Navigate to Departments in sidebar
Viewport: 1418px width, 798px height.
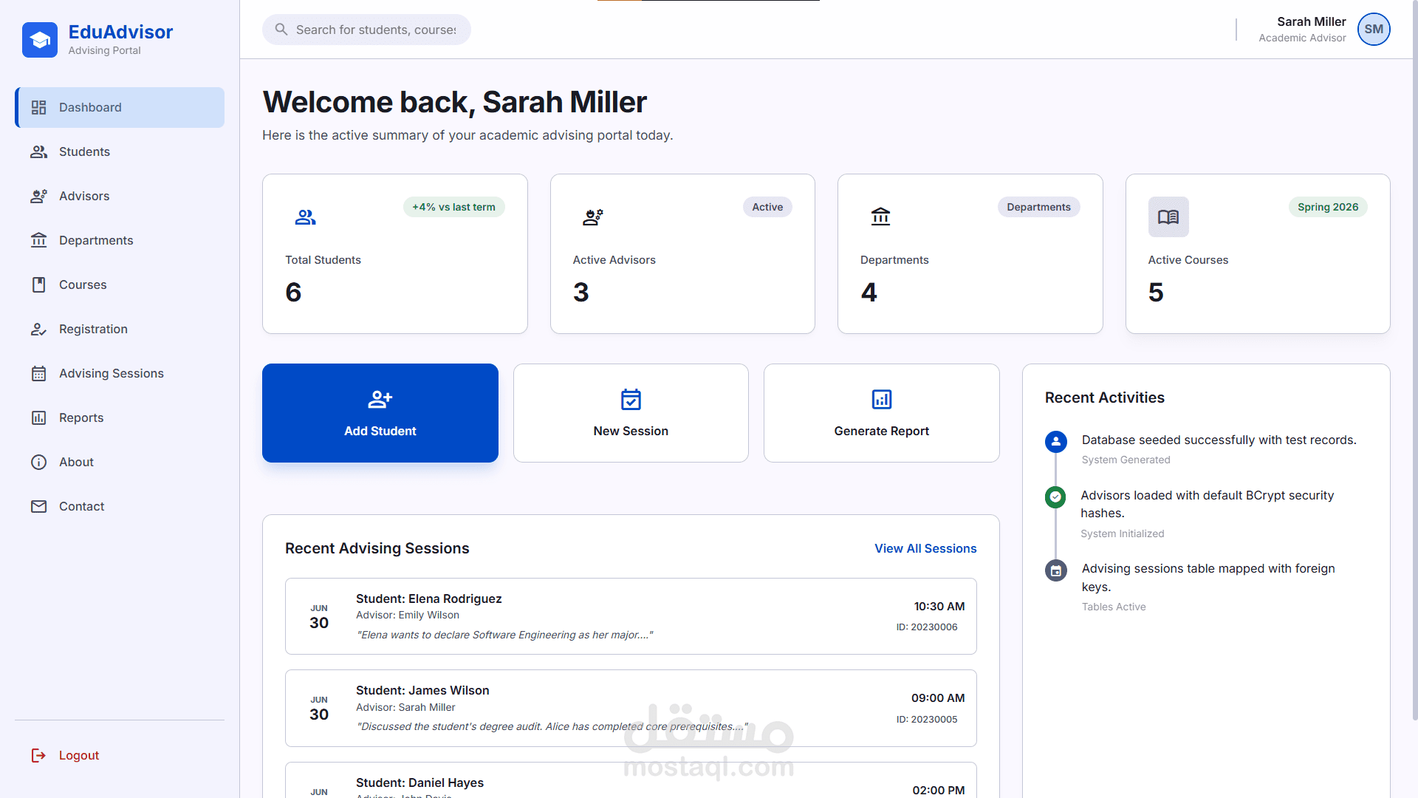(120, 241)
